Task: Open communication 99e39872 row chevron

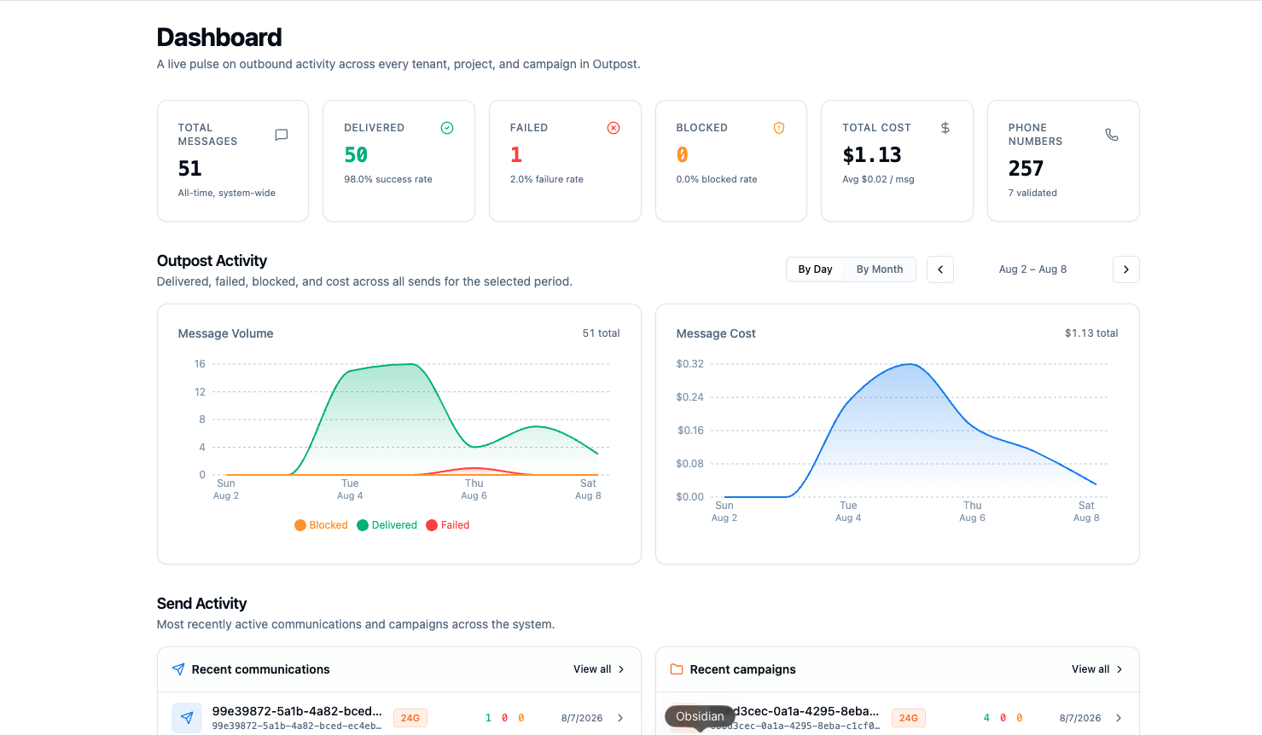Action: point(620,718)
